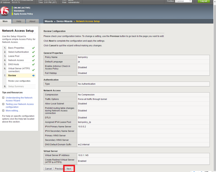The width and height of the screenshot is (216, 172).
Task: Click the Review Configuration heading
Action: click(55, 31)
